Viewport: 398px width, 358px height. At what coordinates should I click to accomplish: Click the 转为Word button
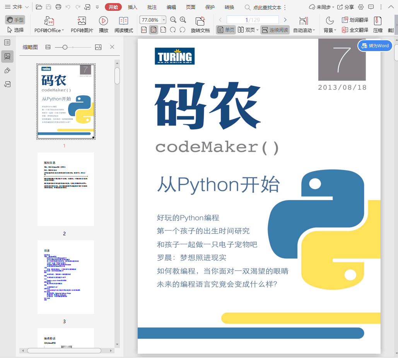click(x=375, y=46)
